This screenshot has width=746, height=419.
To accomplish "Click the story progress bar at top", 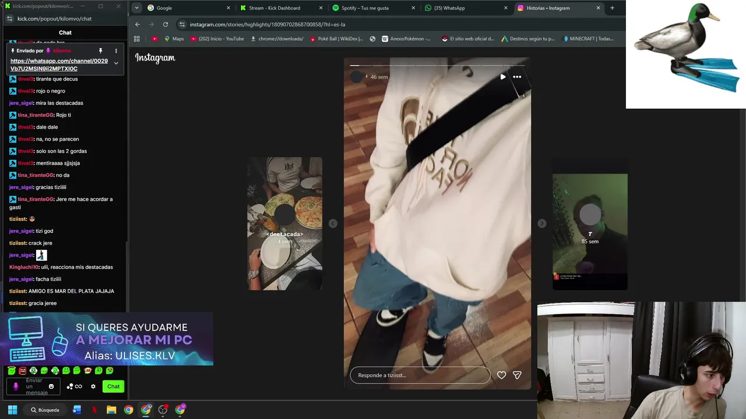I will tap(437, 65).
